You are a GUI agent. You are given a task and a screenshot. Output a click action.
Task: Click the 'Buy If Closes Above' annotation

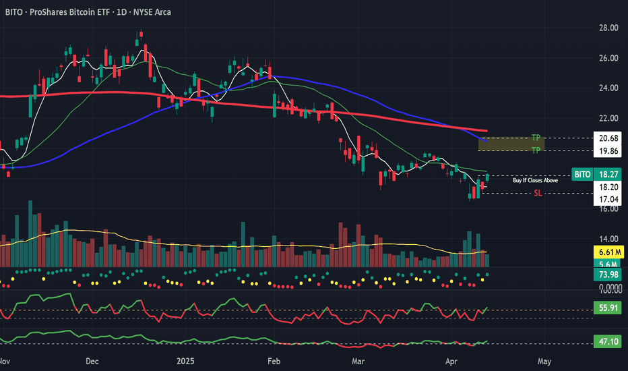point(536,181)
